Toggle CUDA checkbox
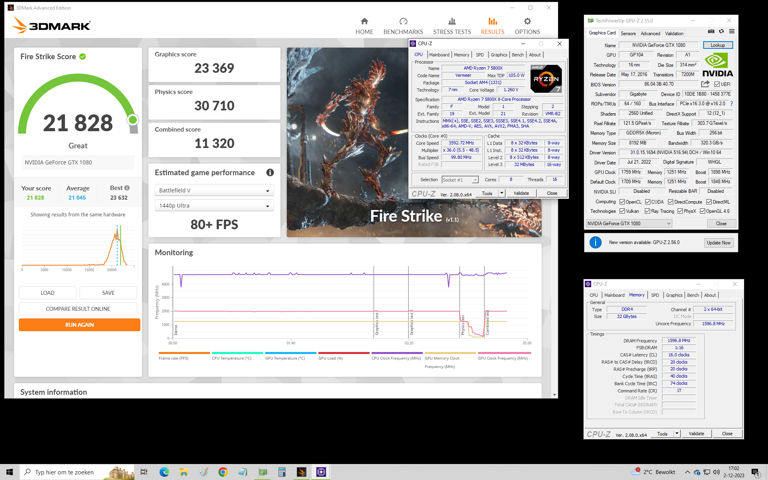 tap(648, 202)
